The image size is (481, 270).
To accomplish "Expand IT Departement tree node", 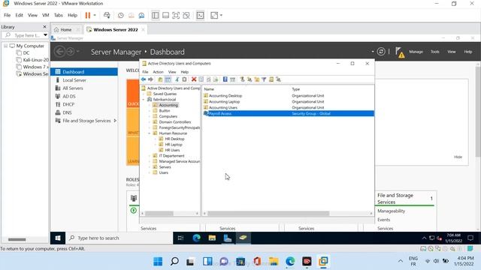I will pos(150,156).
